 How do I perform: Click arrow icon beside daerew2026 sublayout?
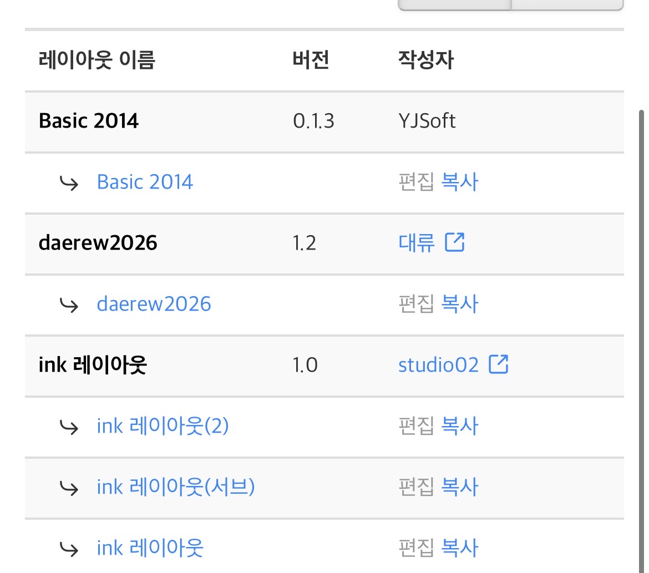point(69,305)
